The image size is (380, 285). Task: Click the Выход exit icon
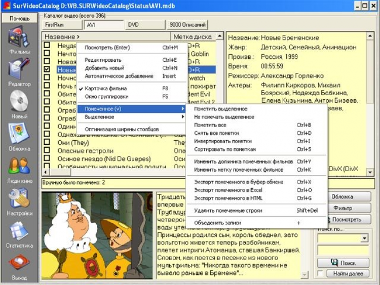click(19, 263)
